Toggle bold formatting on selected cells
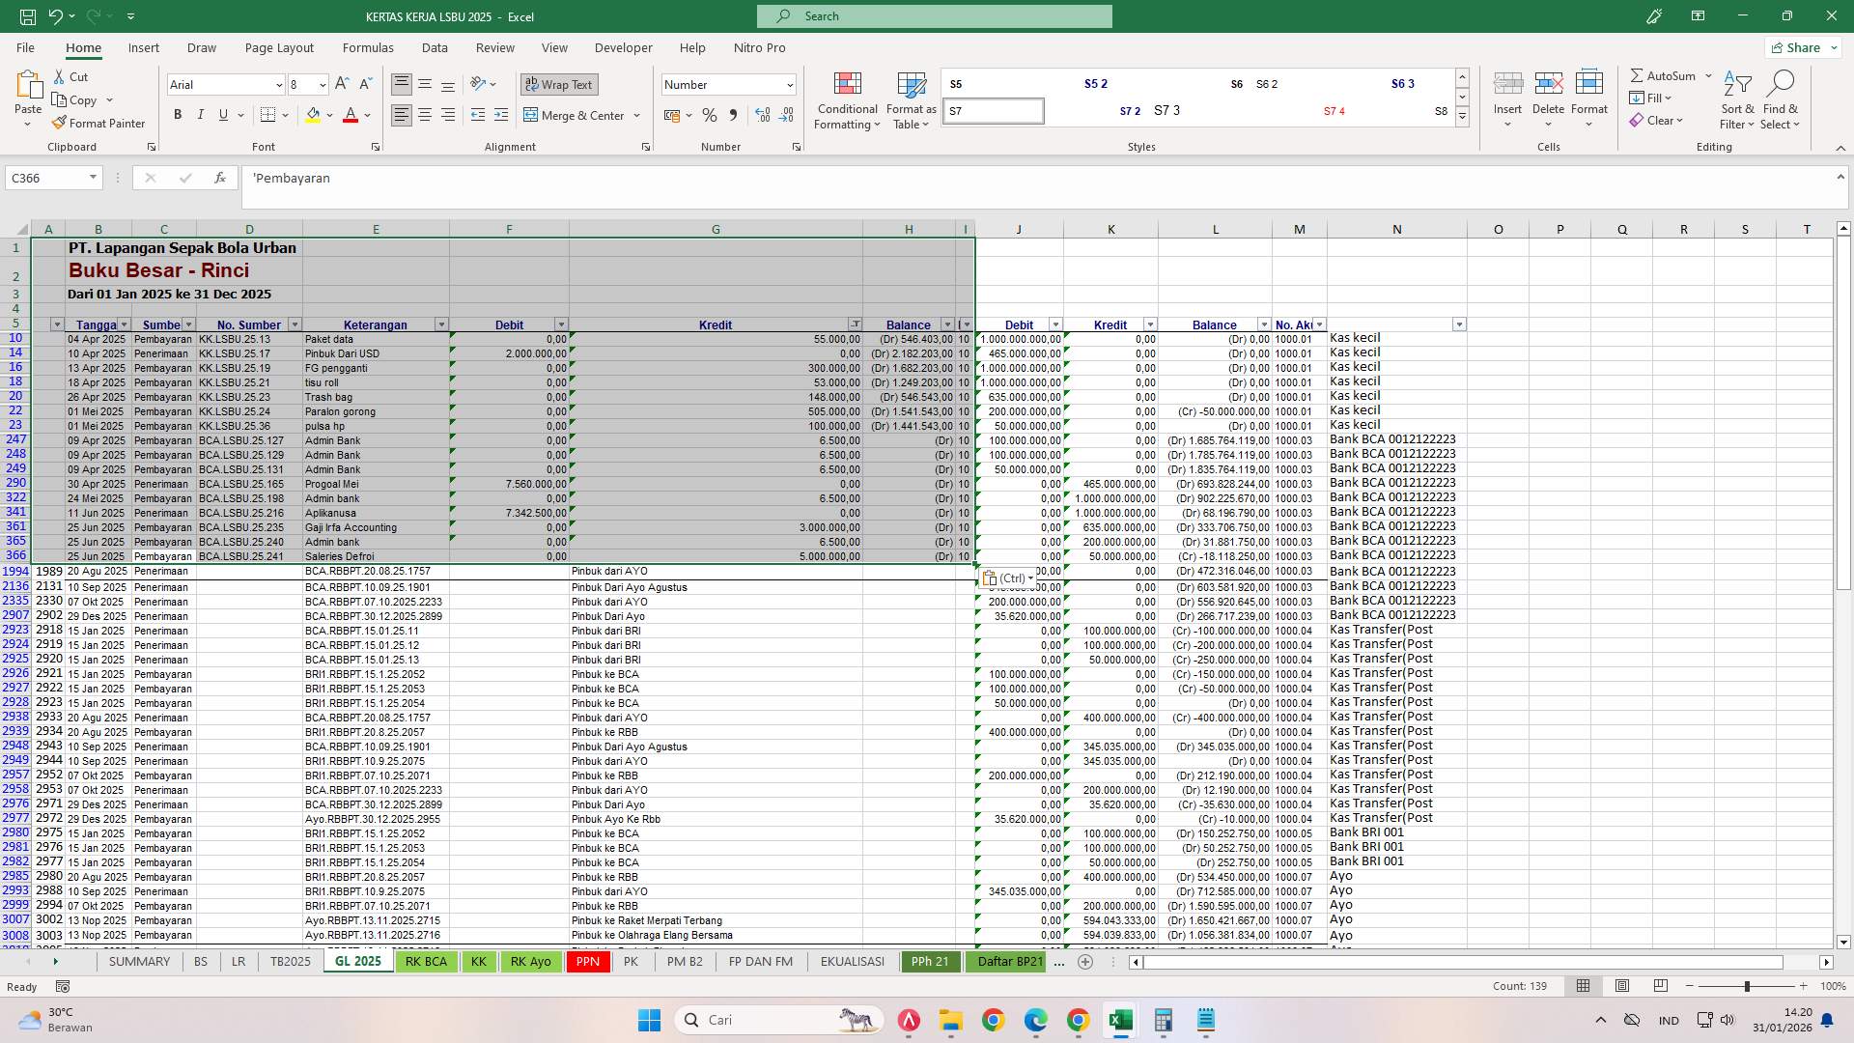The height and width of the screenshot is (1043, 1854). 178,114
